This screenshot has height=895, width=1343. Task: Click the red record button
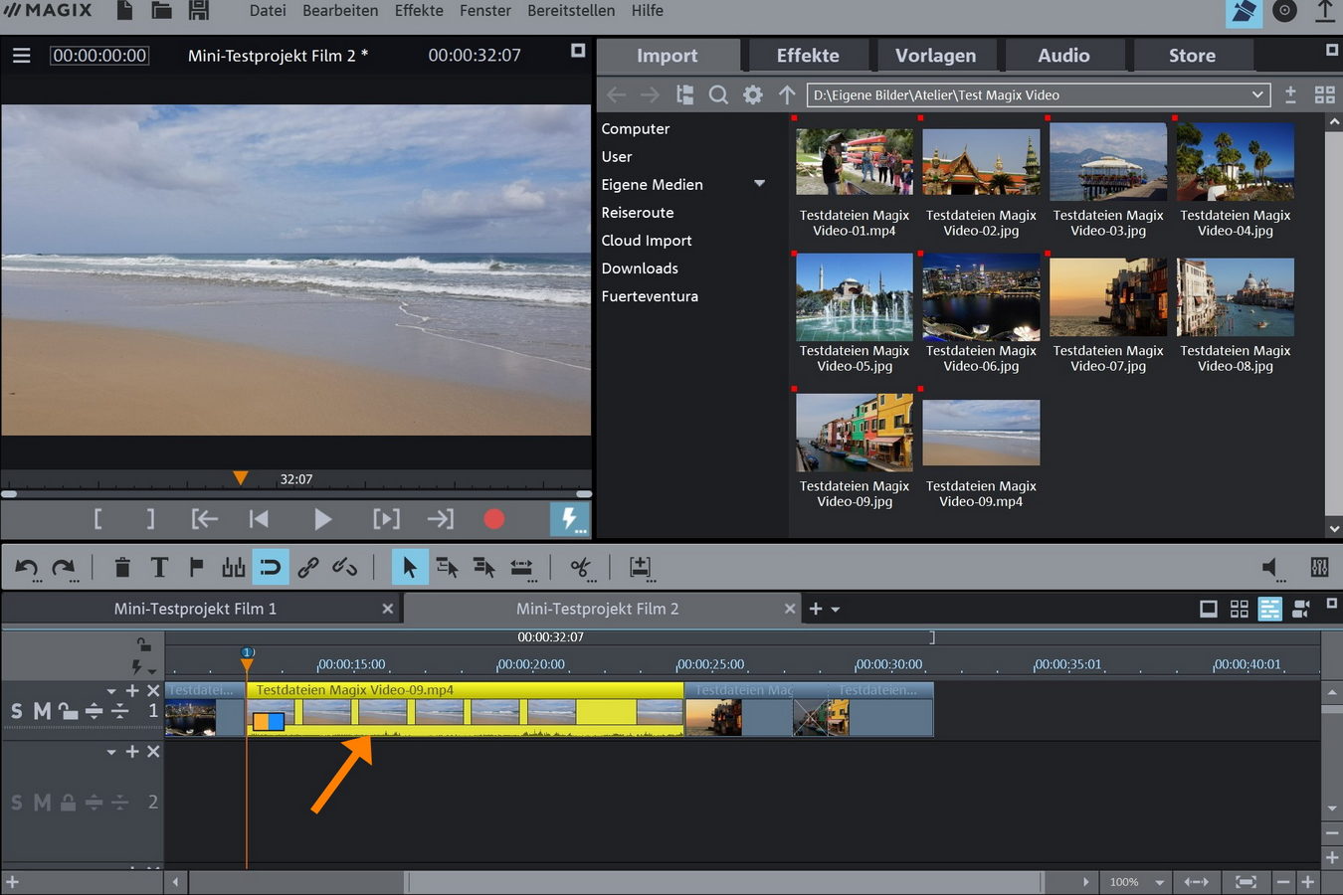point(493,518)
